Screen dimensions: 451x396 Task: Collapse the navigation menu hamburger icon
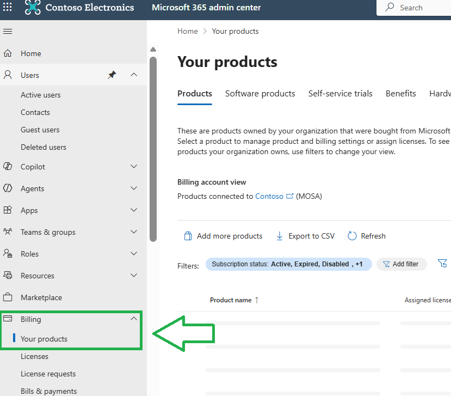[x=8, y=32]
